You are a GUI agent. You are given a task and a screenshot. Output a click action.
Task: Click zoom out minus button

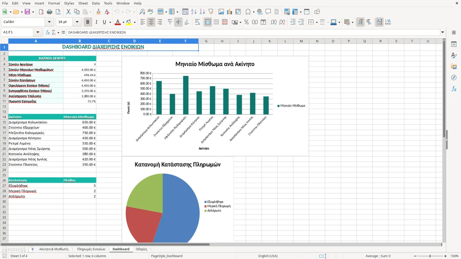point(415,256)
